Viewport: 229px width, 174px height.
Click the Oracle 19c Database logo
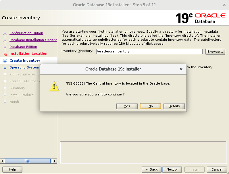click(201, 18)
